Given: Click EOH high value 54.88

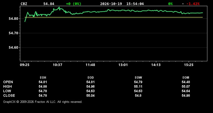Looking at the screenshot, I should (x=43, y=86).
